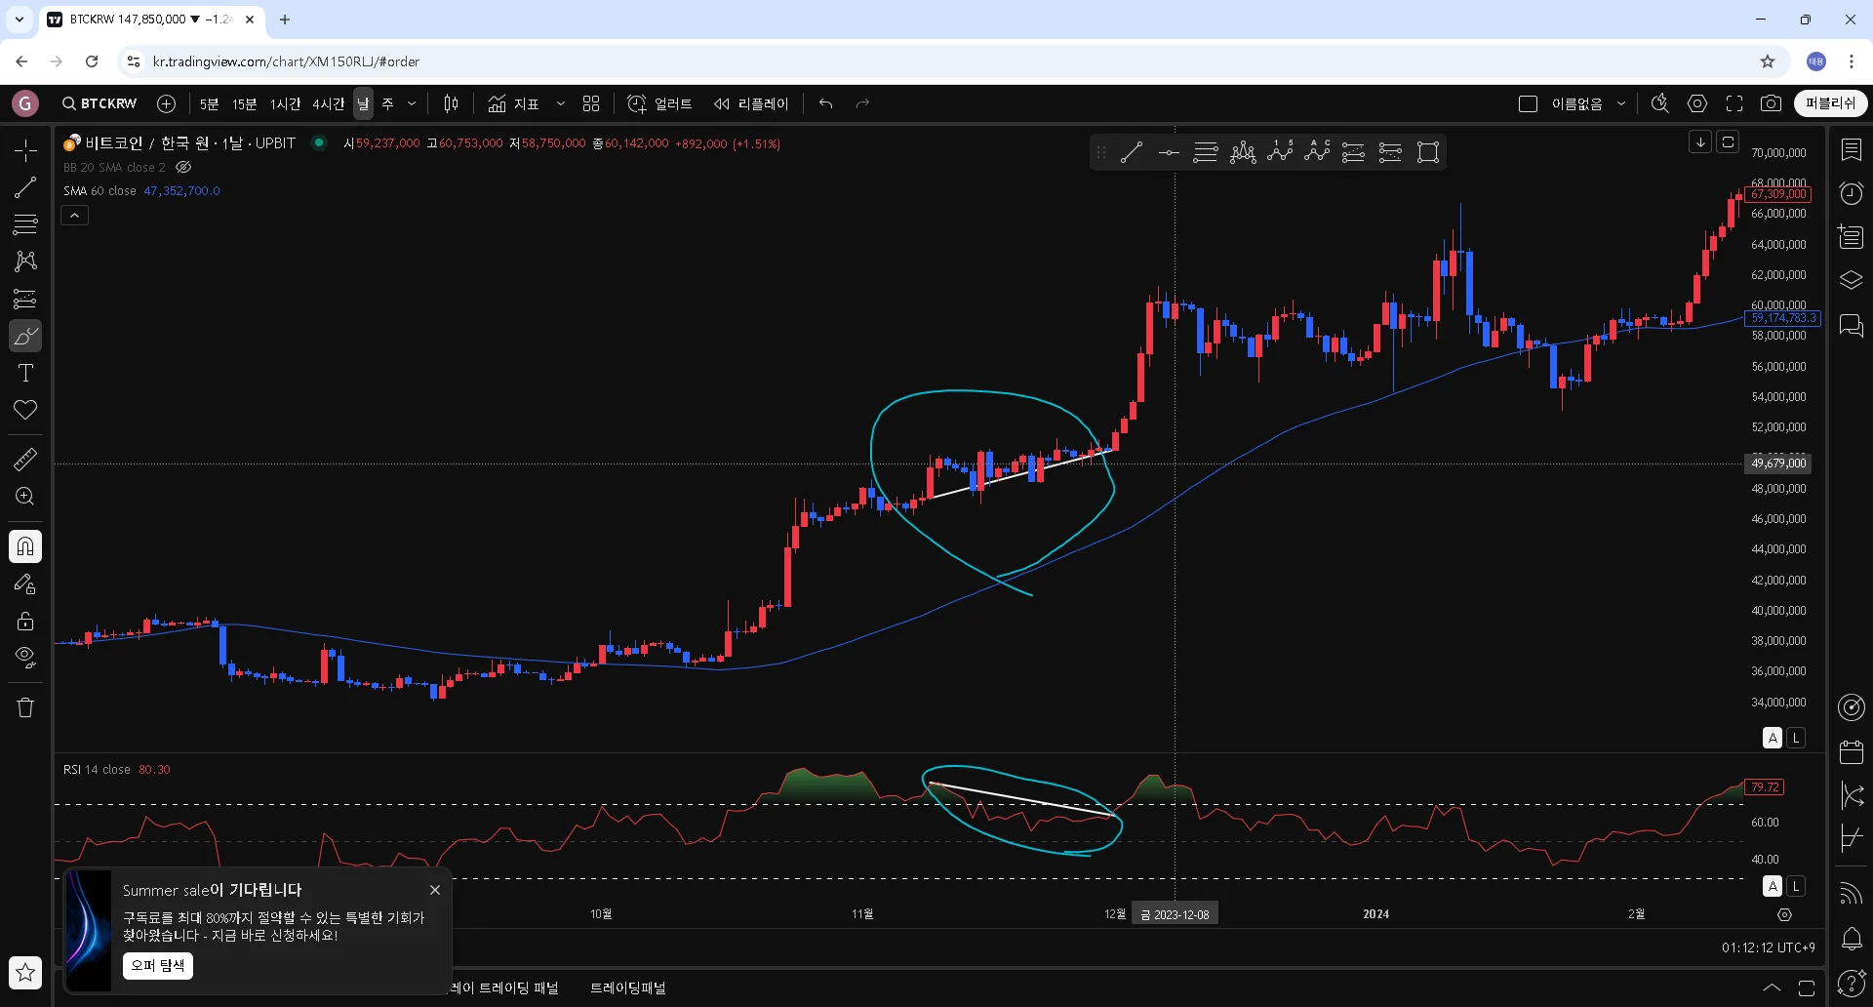Toggle hide all drawings eye icon
Image resolution: width=1873 pixels, height=1007 pixels.
coord(25,657)
